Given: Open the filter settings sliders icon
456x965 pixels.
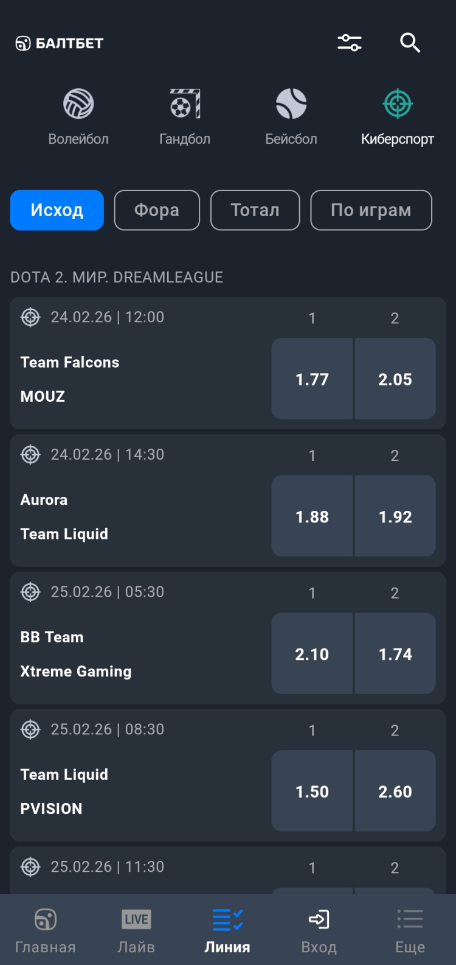Looking at the screenshot, I should click(x=350, y=43).
